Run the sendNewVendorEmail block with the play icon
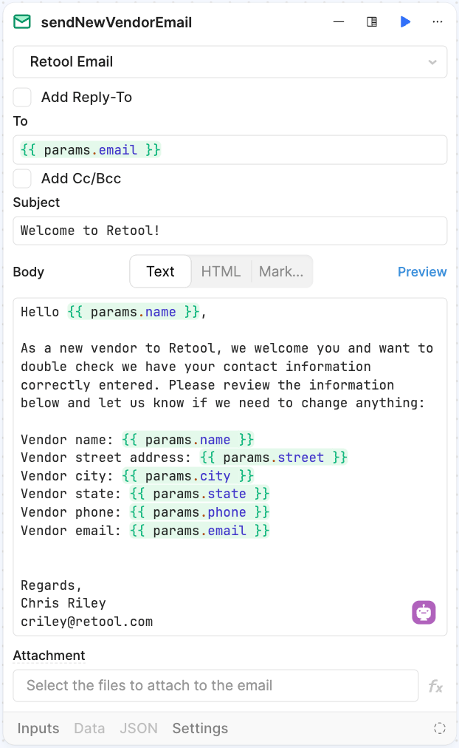This screenshot has width=459, height=748. (405, 22)
